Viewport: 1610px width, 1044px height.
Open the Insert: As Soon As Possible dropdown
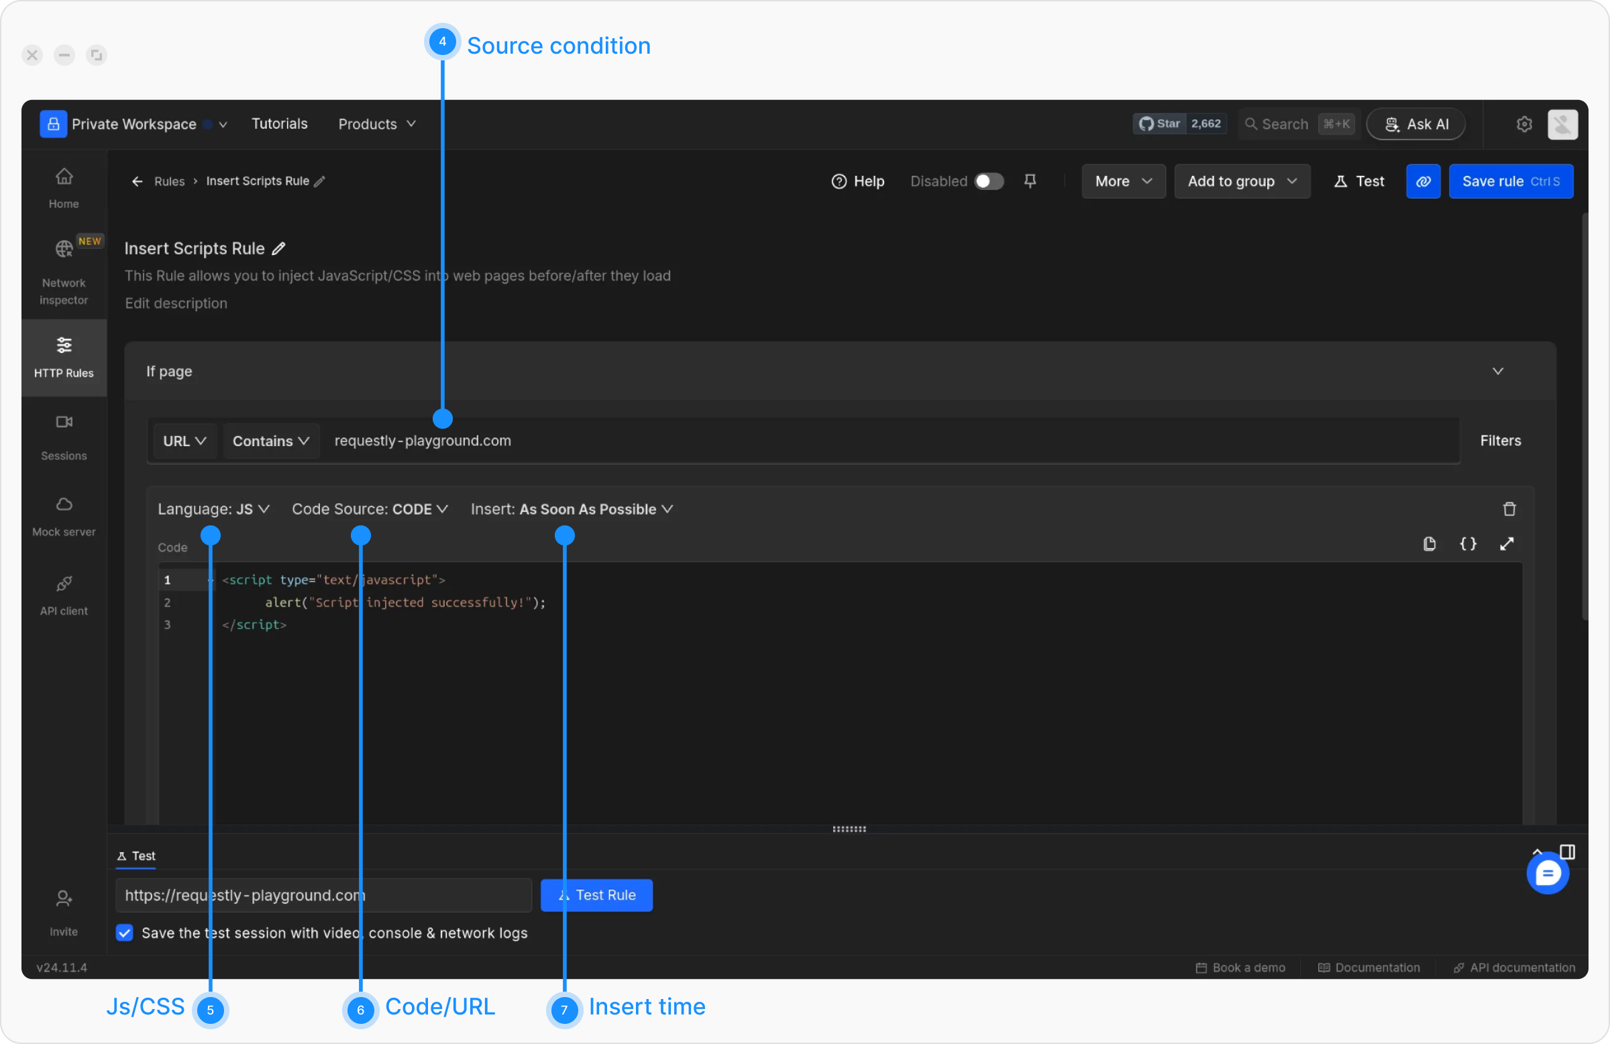point(571,509)
